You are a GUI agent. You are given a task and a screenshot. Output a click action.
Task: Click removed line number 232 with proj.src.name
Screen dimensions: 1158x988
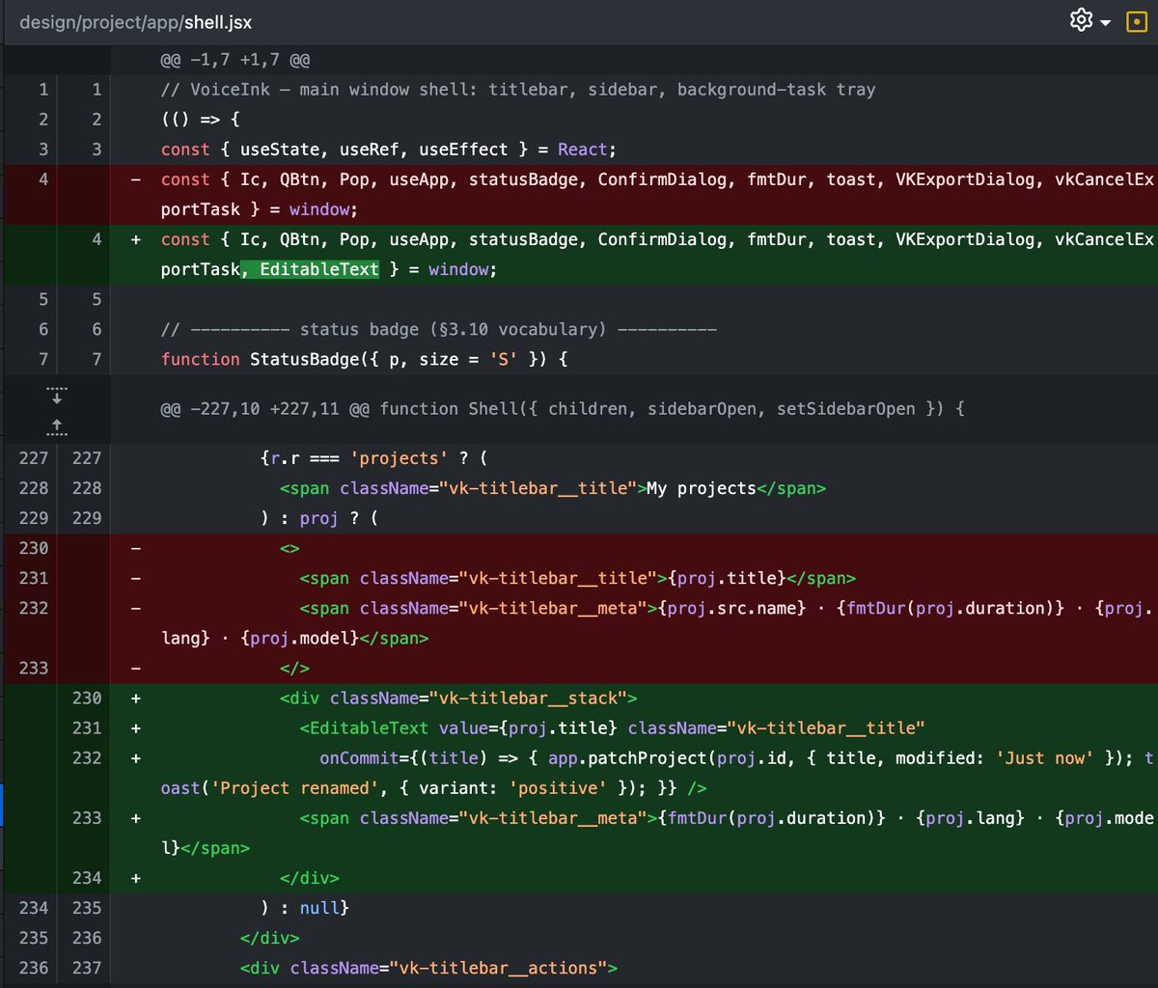coord(33,608)
